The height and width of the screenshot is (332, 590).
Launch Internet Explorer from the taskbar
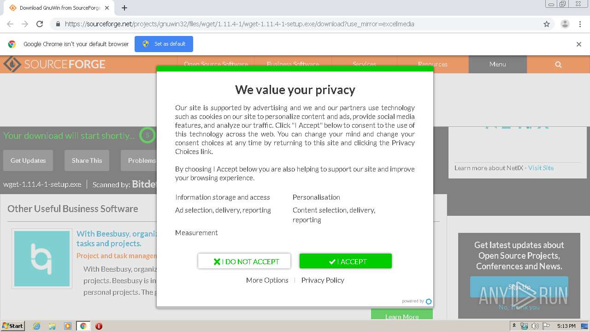(36, 326)
